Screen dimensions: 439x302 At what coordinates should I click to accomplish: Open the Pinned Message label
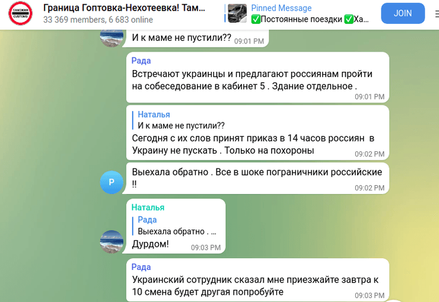(x=281, y=8)
